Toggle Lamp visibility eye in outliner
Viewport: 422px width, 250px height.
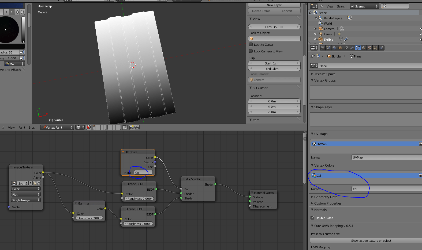(421, 34)
